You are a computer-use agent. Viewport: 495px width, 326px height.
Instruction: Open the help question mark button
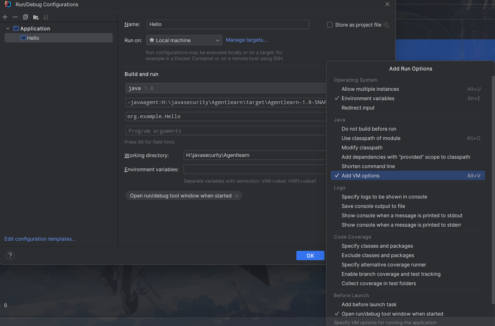(10, 255)
